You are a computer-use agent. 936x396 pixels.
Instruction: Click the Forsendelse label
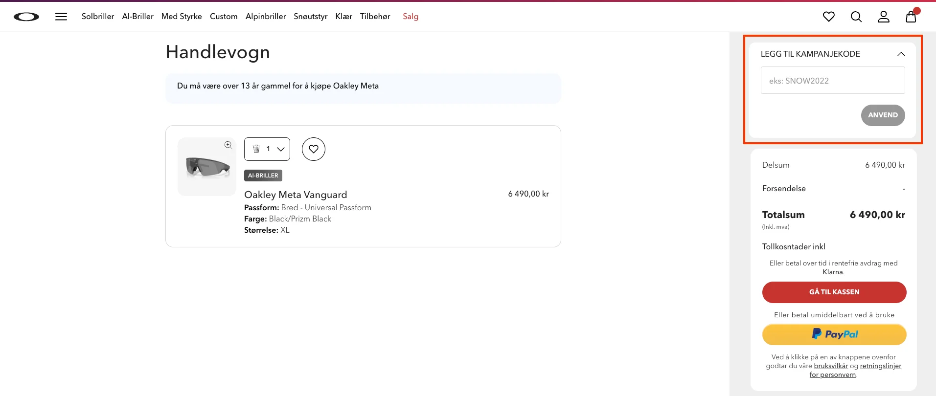point(784,189)
